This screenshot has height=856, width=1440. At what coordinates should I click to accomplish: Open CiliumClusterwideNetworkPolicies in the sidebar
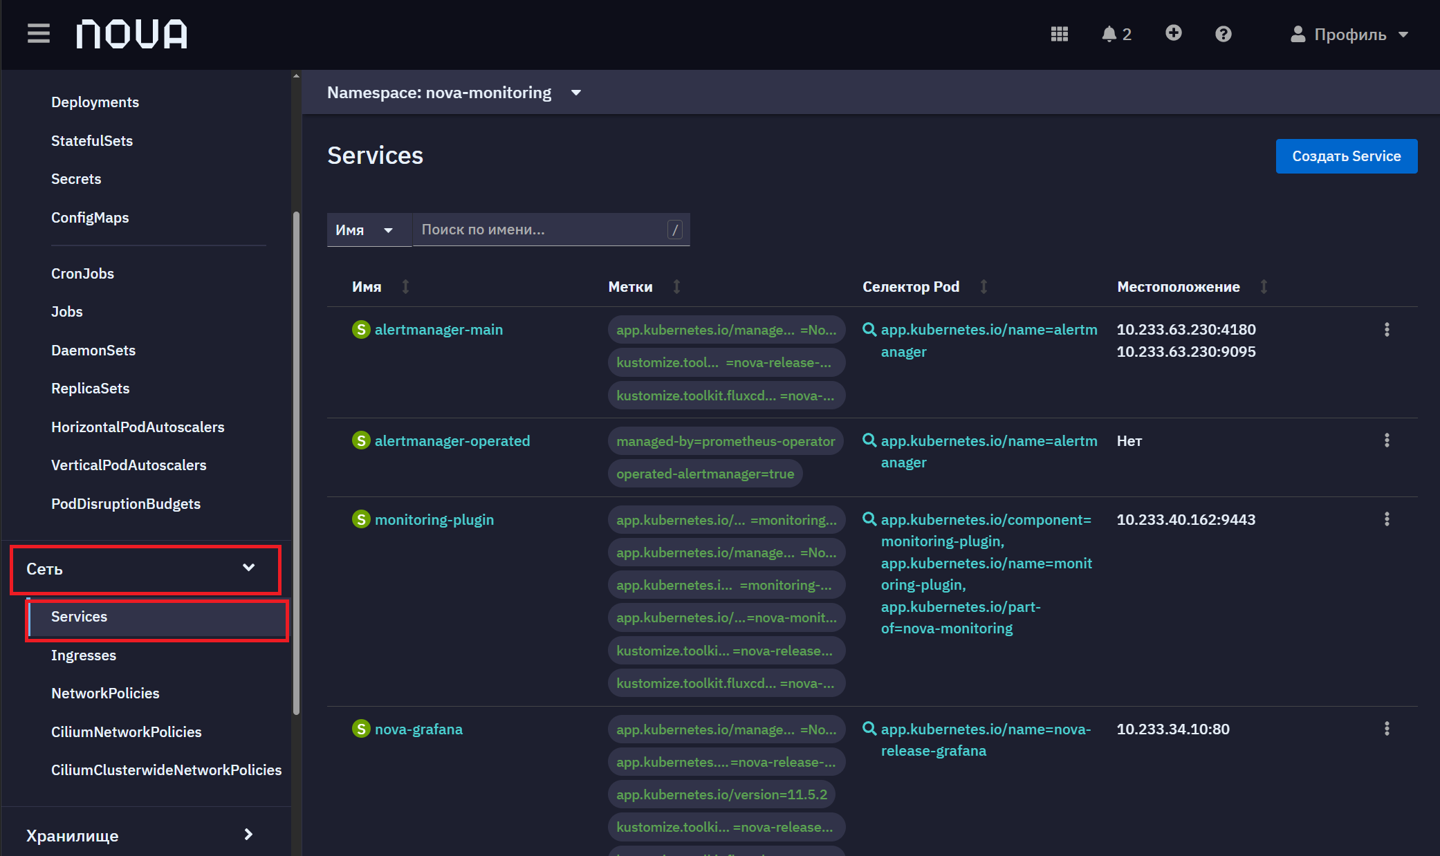click(166, 770)
